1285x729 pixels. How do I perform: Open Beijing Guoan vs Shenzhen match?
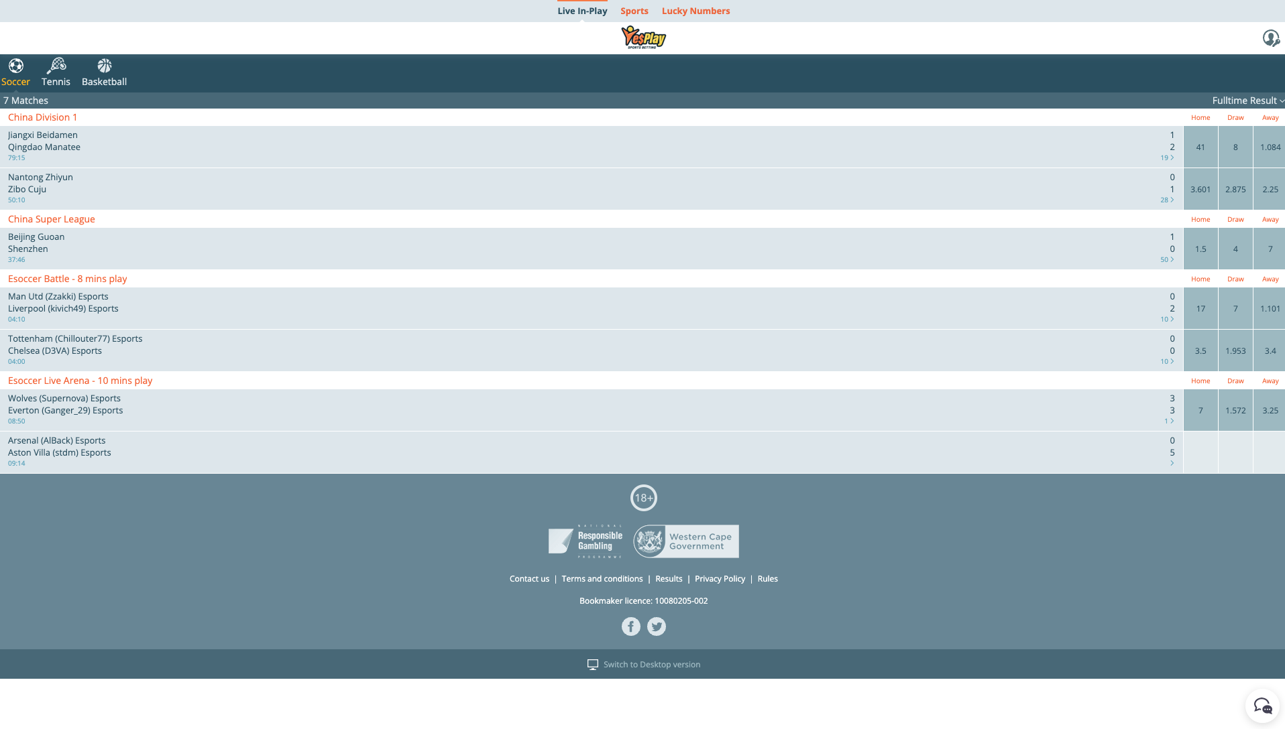(x=592, y=249)
